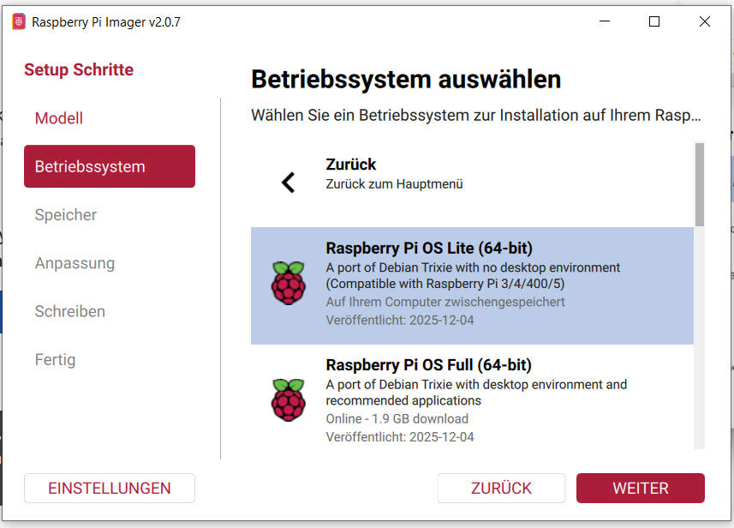The width and height of the screenshot is (734, 528).
Task: Minimize the Raspberry Pi Imager window
Action: pyautogui.click(x=602, y=21)
